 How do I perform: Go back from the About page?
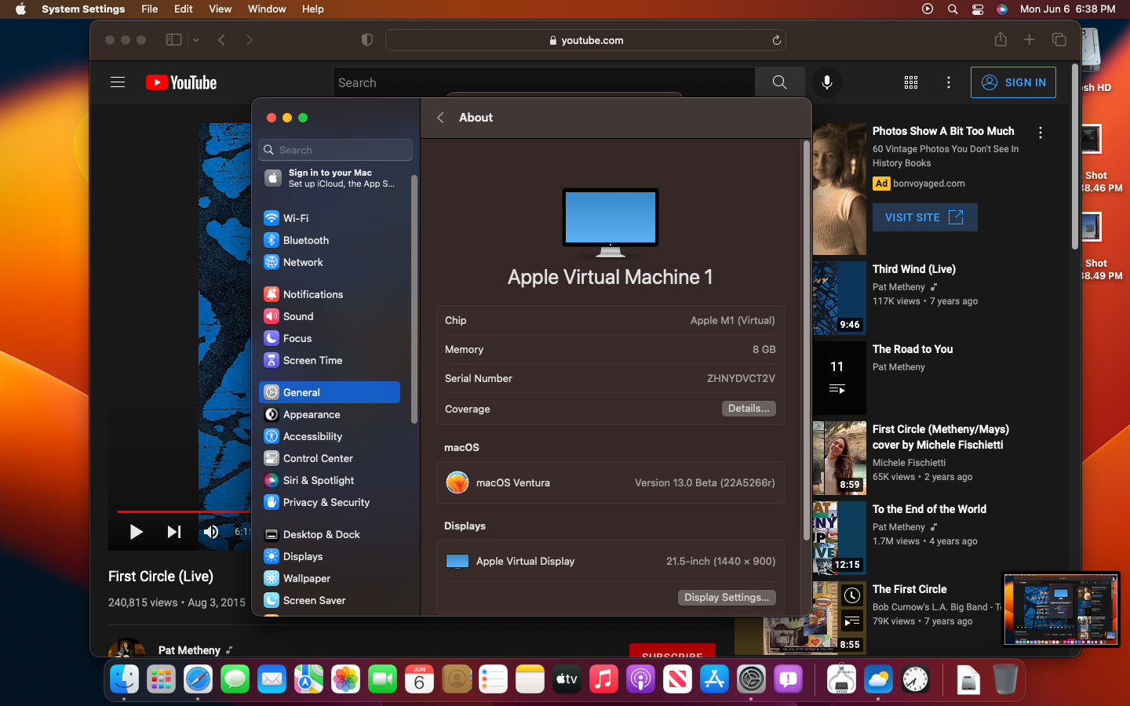[440, 118]
